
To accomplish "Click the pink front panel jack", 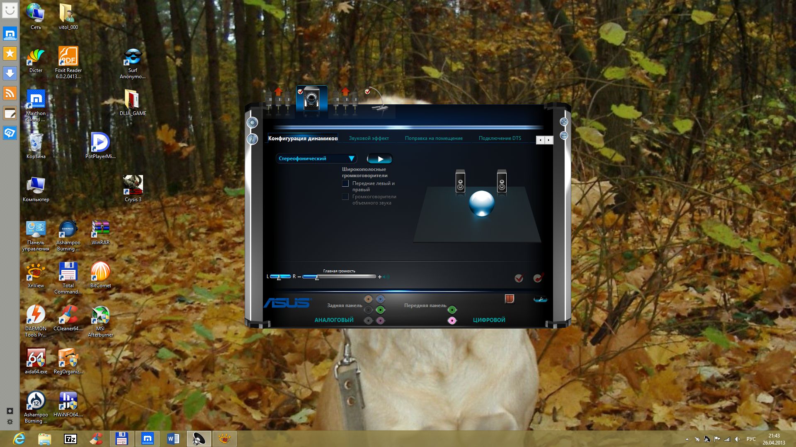I will [452, 320].
